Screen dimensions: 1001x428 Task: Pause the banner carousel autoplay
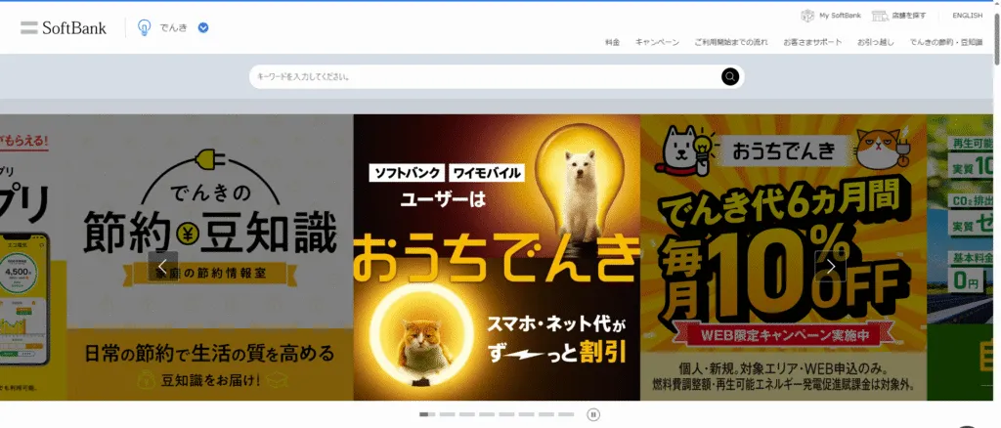pos(593,414)
